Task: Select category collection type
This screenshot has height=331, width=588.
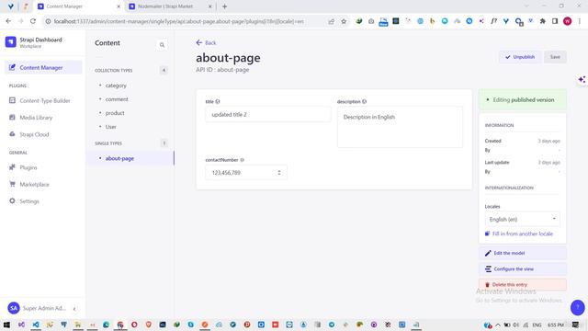Action: point(116,86)
